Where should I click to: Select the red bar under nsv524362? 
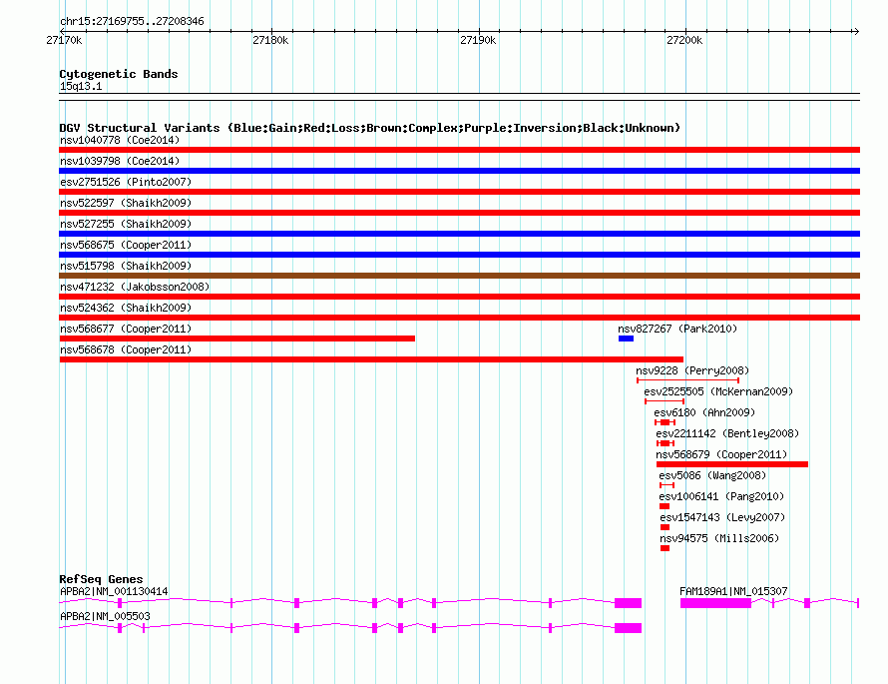[x=459, y=318]
